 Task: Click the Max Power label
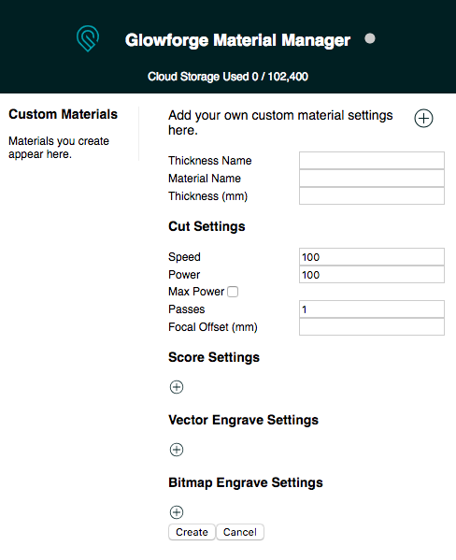[196, 292]
